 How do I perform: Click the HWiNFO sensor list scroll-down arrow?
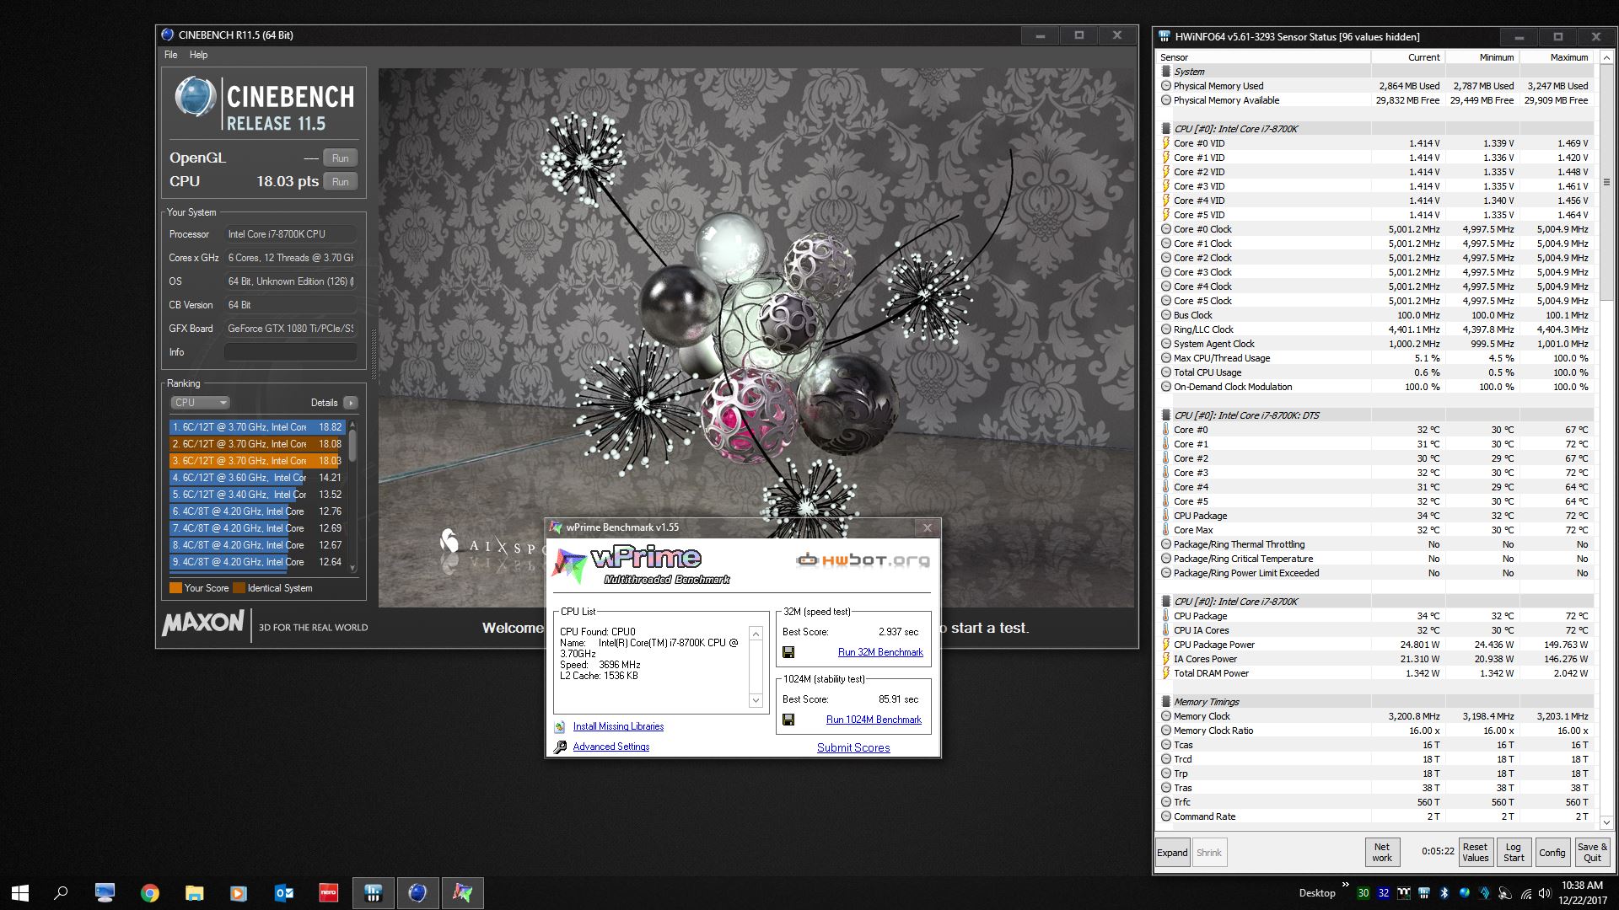[1606, 822]
